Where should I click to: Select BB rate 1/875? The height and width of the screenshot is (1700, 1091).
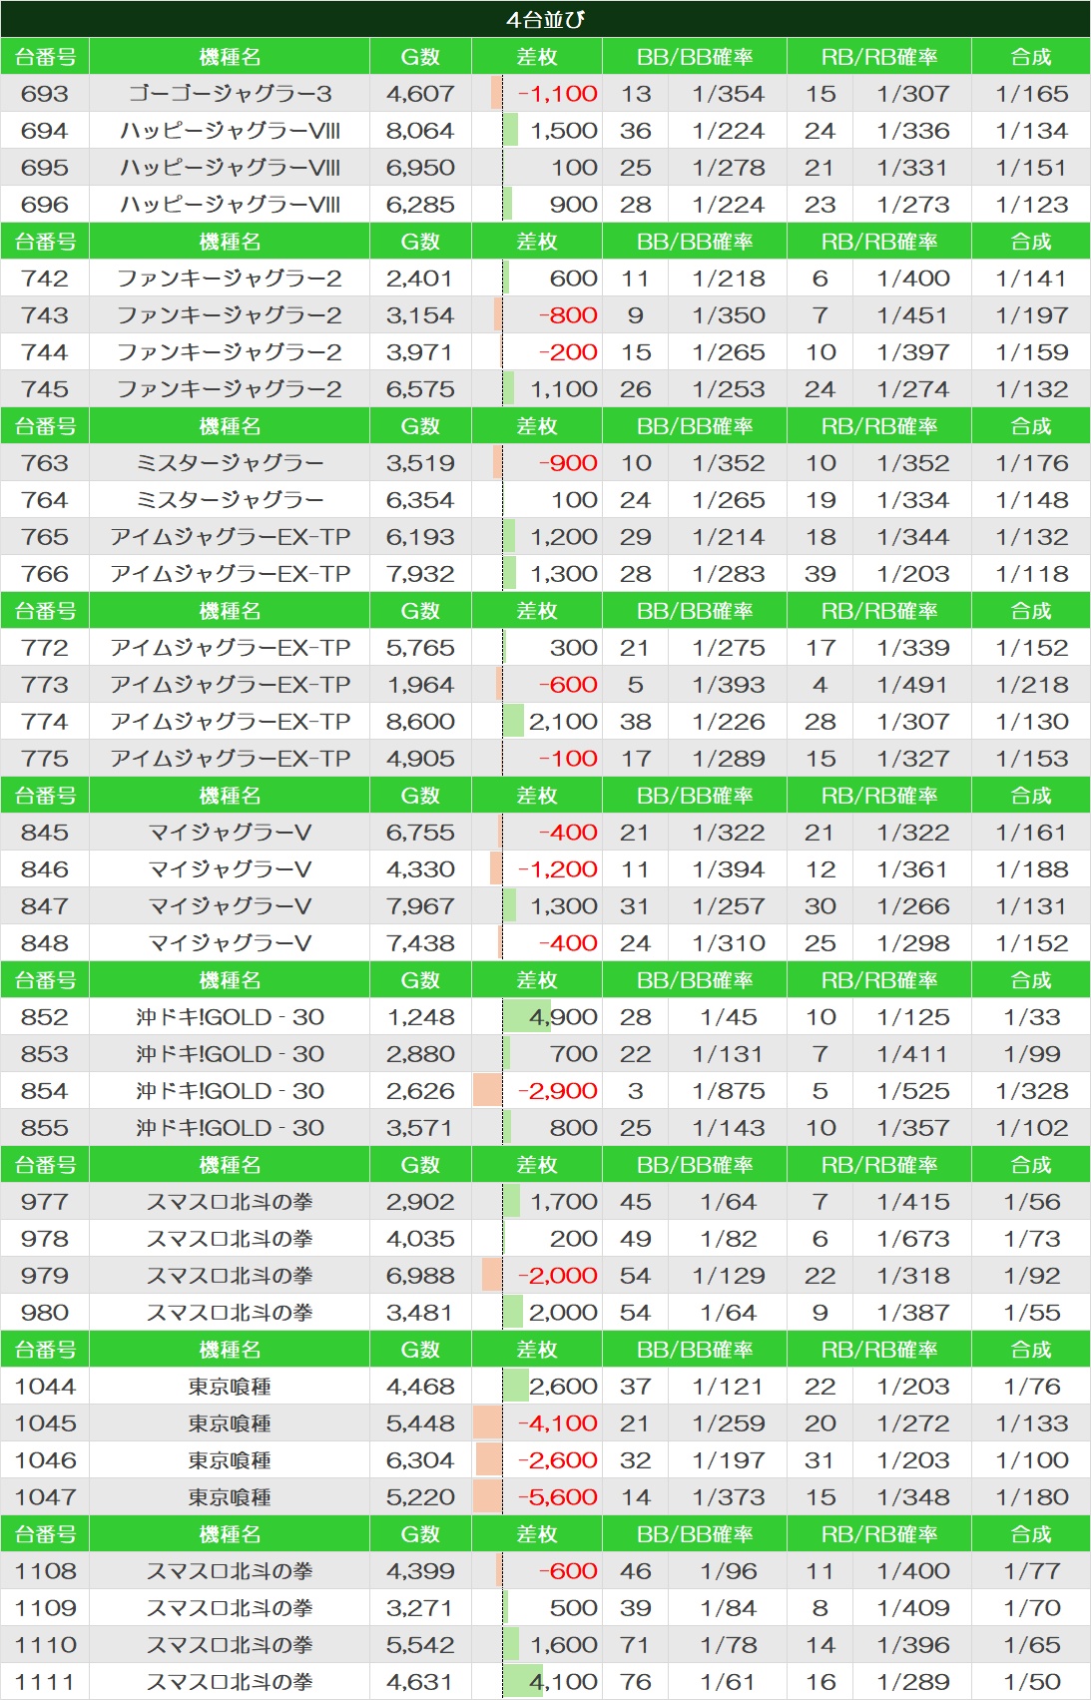[729, 1091]
